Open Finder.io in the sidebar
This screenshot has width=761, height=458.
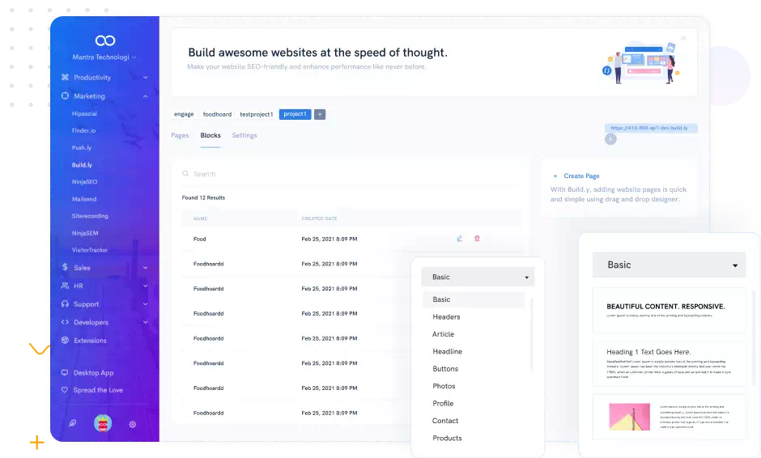point(84,130)
